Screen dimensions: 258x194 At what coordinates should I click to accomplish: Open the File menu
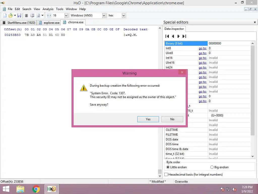pyautogui.click(x=10, y=9)
